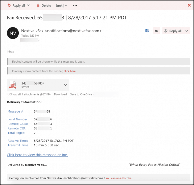Close the email with the red X

pos(189,5)
